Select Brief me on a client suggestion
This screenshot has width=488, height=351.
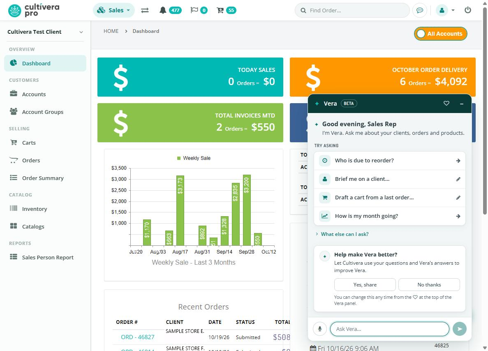[x=390, y=179]
